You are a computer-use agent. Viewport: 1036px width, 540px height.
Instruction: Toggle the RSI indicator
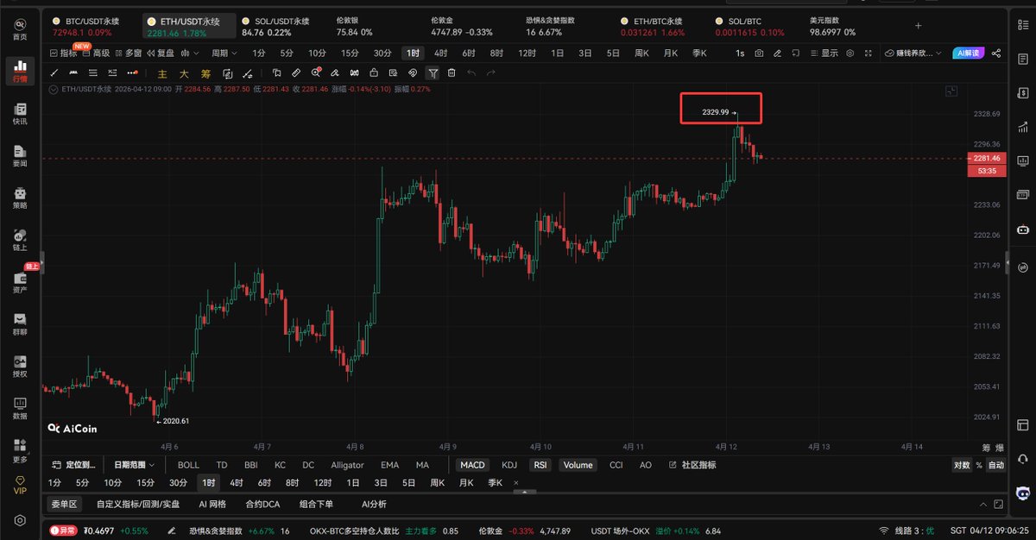540,465
